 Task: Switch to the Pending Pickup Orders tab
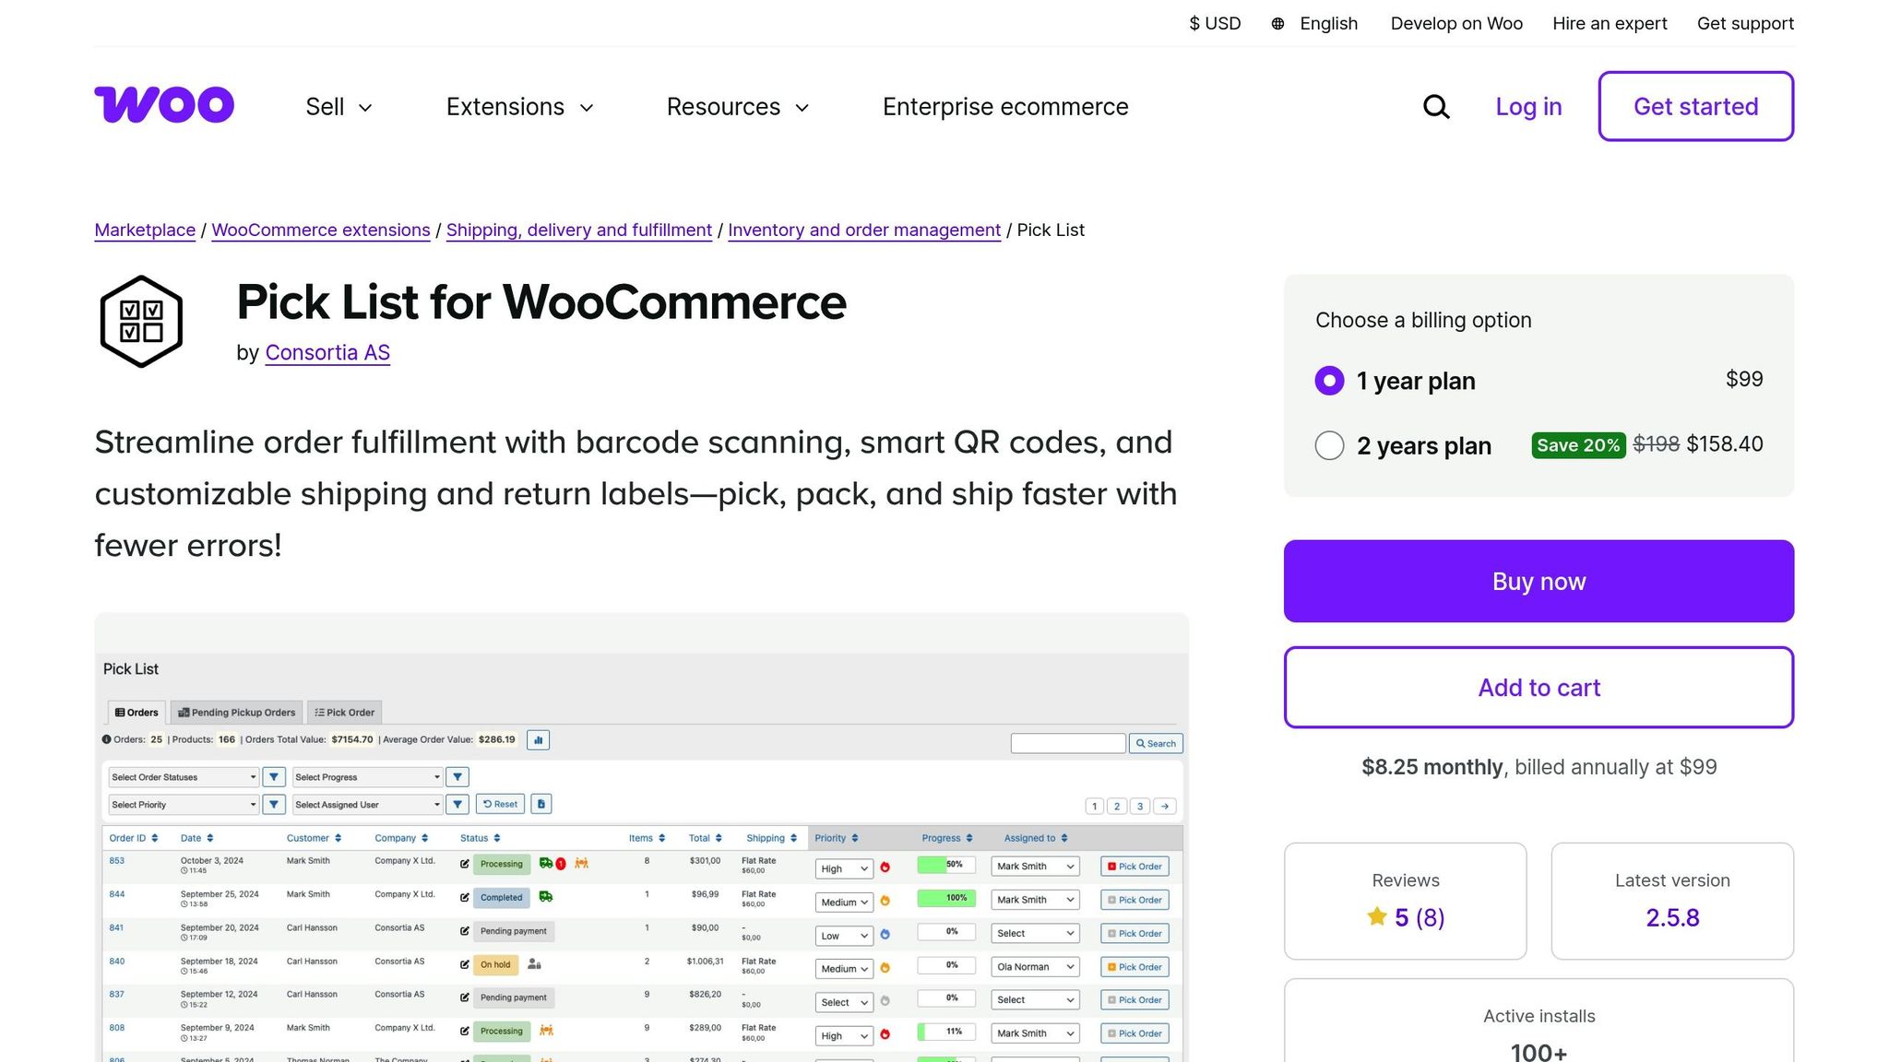237,712
